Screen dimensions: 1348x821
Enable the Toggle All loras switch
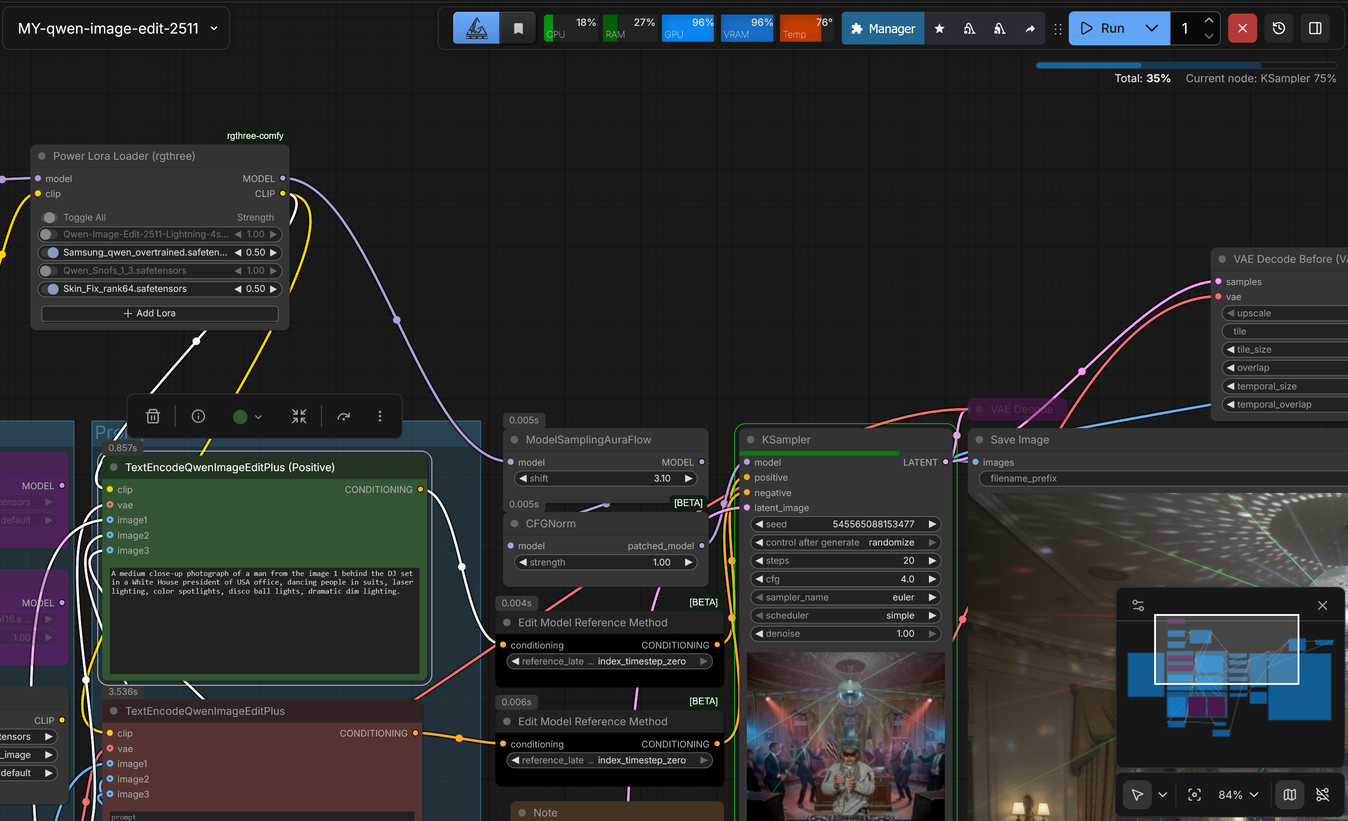click(x=49, y=217)
